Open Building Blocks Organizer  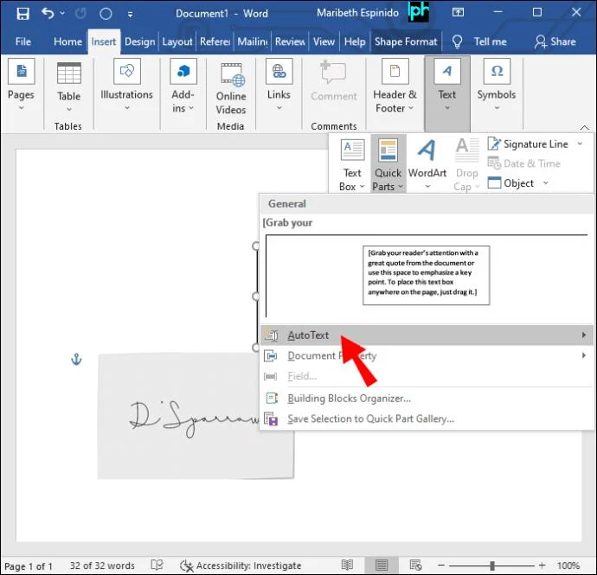click(427, 398)
